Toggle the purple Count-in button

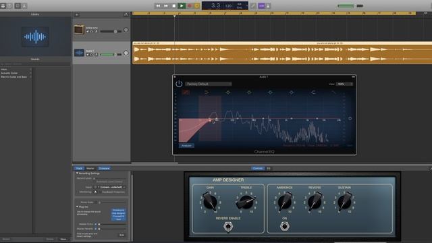tap(261, 6)
